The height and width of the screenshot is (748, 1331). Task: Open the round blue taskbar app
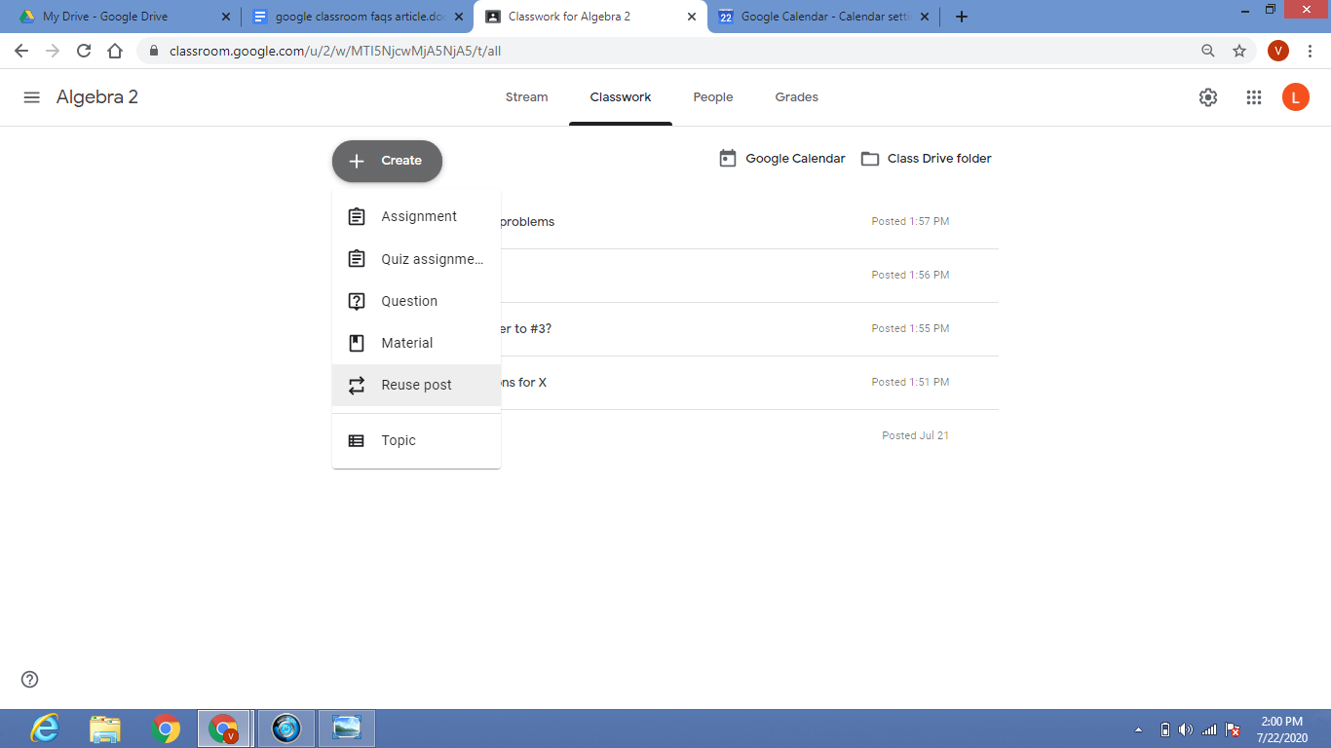[285, 729]
